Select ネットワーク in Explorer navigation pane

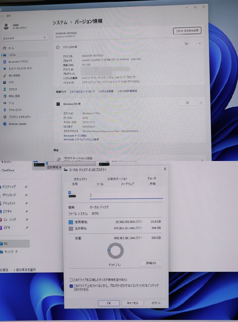tap(11, 252)
